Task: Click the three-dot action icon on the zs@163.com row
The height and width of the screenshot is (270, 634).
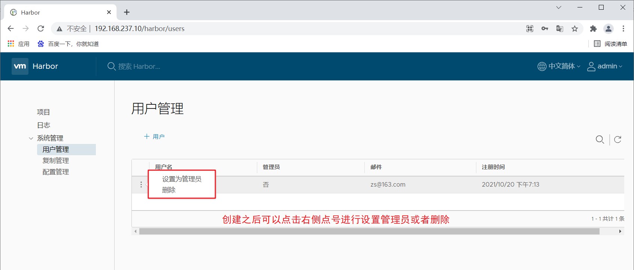Action: (x=141, y=184)
